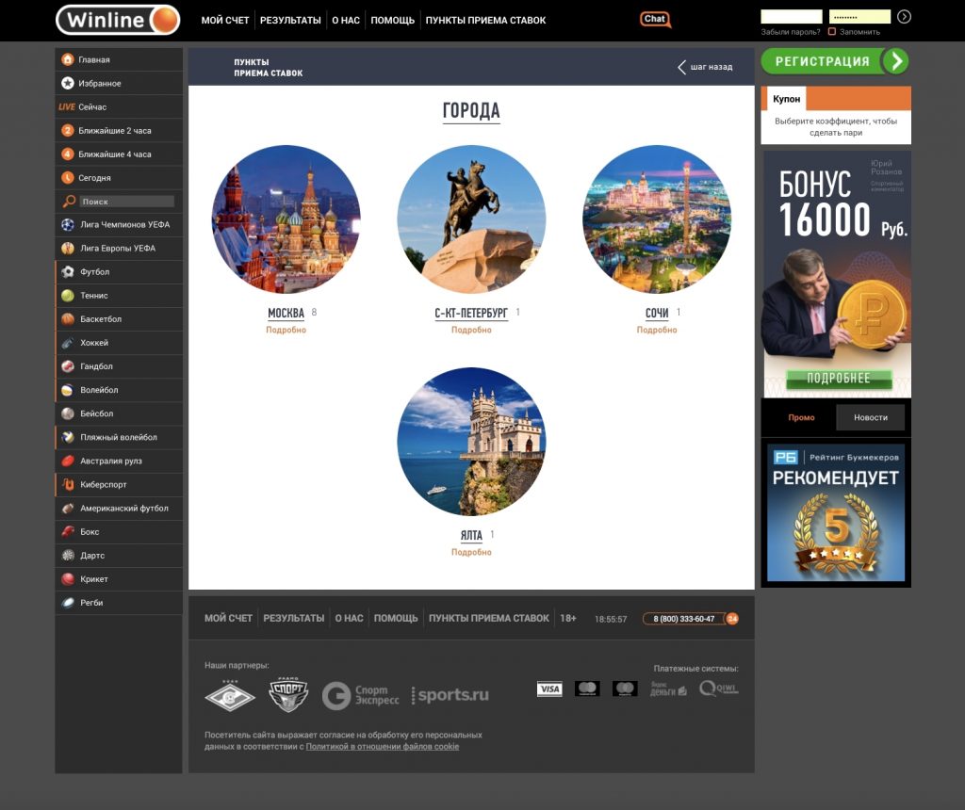This screenshot has width=965, height=810.
Task: Click the star icon for Избранное
Action: pyautogui.click(x=68, y=83)
